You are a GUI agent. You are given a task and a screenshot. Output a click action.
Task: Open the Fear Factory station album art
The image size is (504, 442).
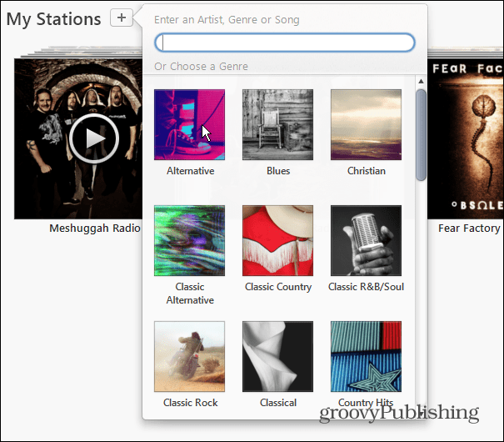point(466,138)
